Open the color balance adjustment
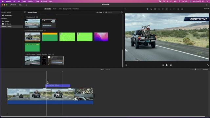This screenshot has width=210, height=118. (151, 9)
